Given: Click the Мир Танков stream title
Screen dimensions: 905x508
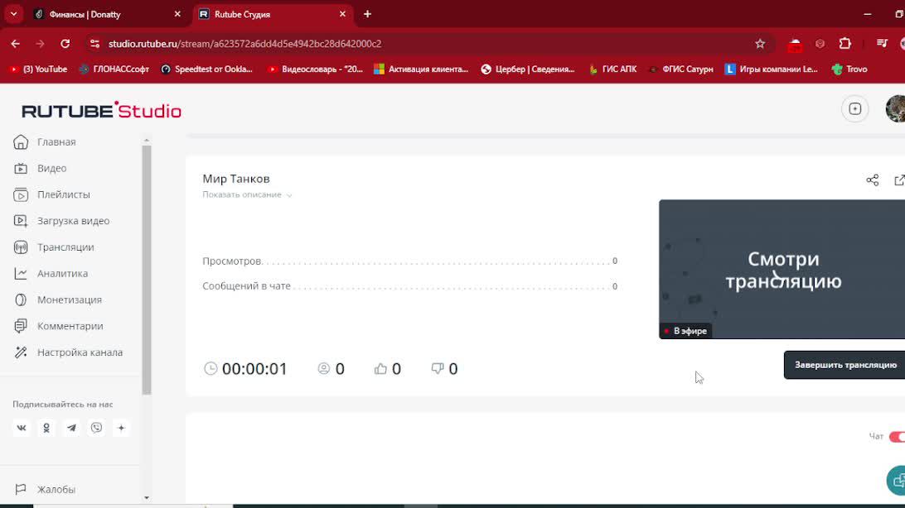Looking at the screenshot, I should coord(236,179).
